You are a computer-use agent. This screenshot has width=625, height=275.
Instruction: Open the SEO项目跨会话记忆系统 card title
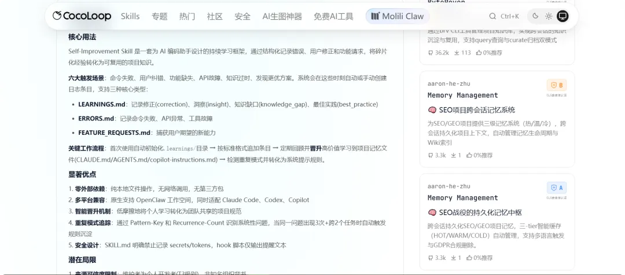point(471,110)
